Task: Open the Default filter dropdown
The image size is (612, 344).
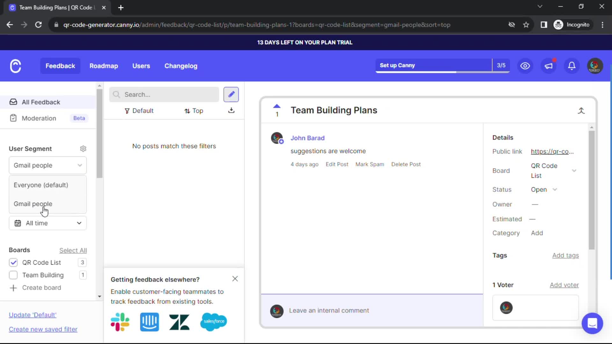Action: coord(139,111)
